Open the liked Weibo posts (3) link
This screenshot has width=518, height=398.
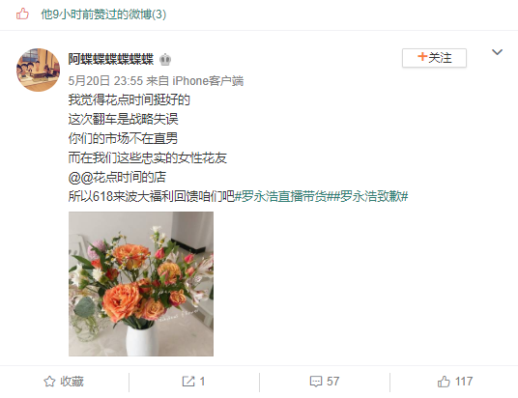(103, 14)
